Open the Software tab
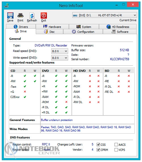This screenshot has height=162, width=142. coord(120,31)
